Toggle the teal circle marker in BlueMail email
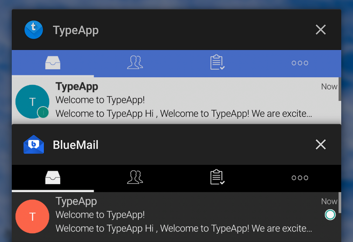Screen dimensions: 353x242 pos(330,215)
